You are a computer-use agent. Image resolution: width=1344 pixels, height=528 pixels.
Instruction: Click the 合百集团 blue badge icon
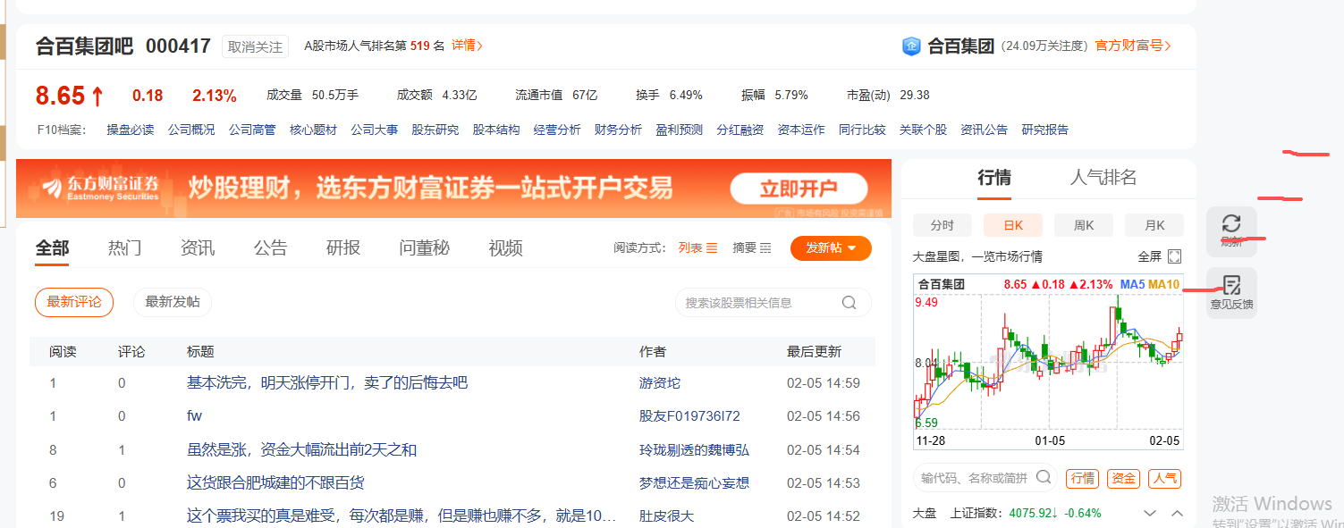[x=910, y=46]
